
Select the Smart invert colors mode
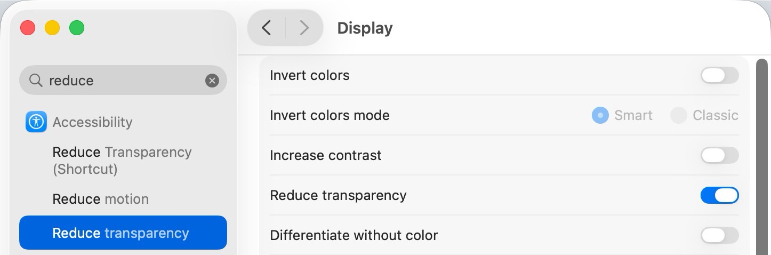pos(600,115)
